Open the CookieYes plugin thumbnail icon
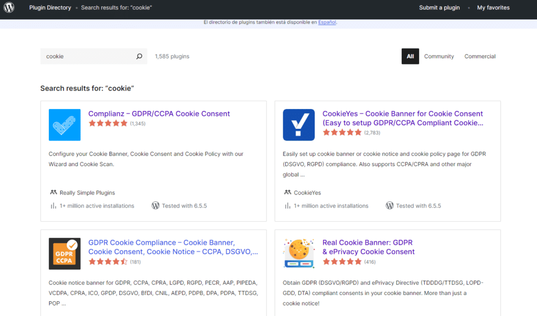 (298, 125)
